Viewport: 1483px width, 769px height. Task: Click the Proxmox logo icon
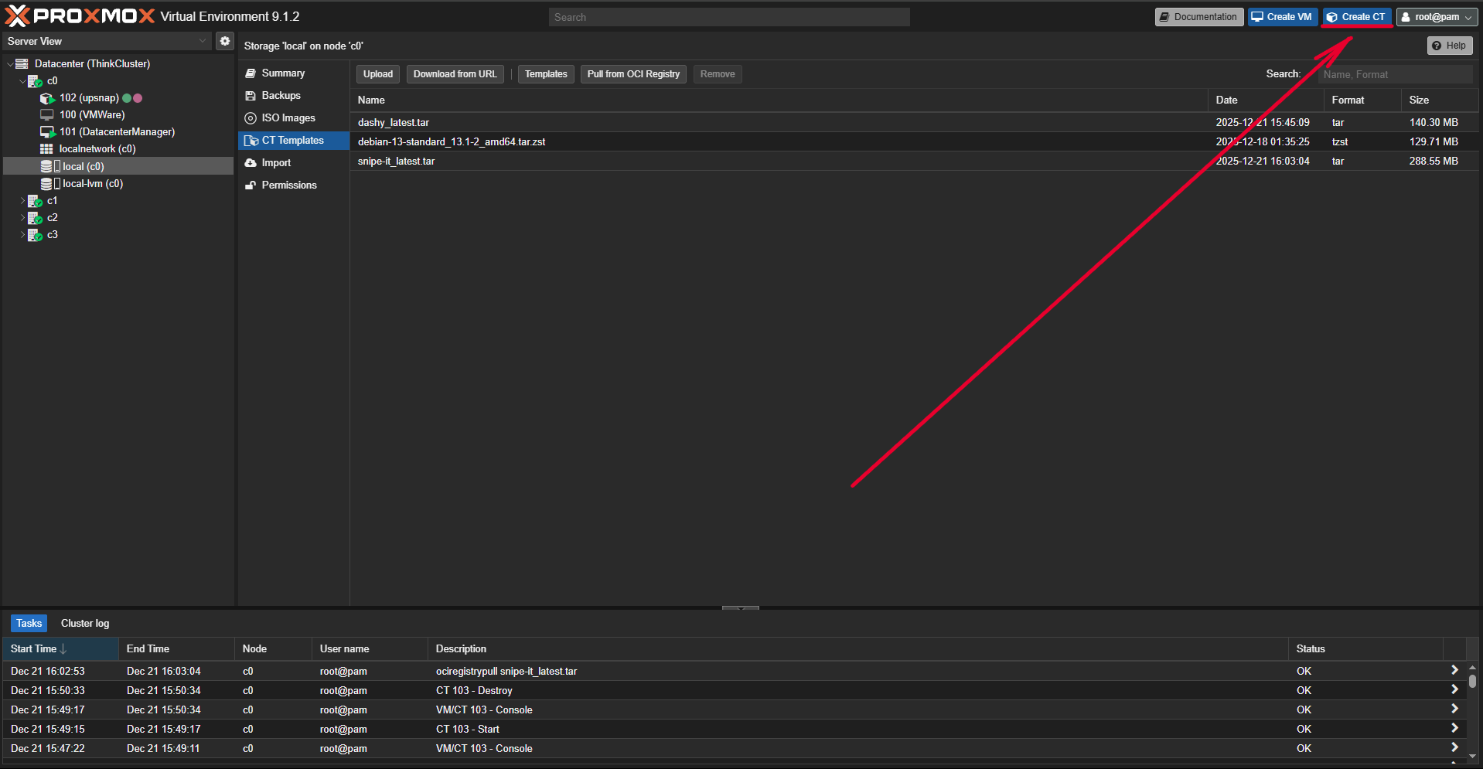[17, 16]
